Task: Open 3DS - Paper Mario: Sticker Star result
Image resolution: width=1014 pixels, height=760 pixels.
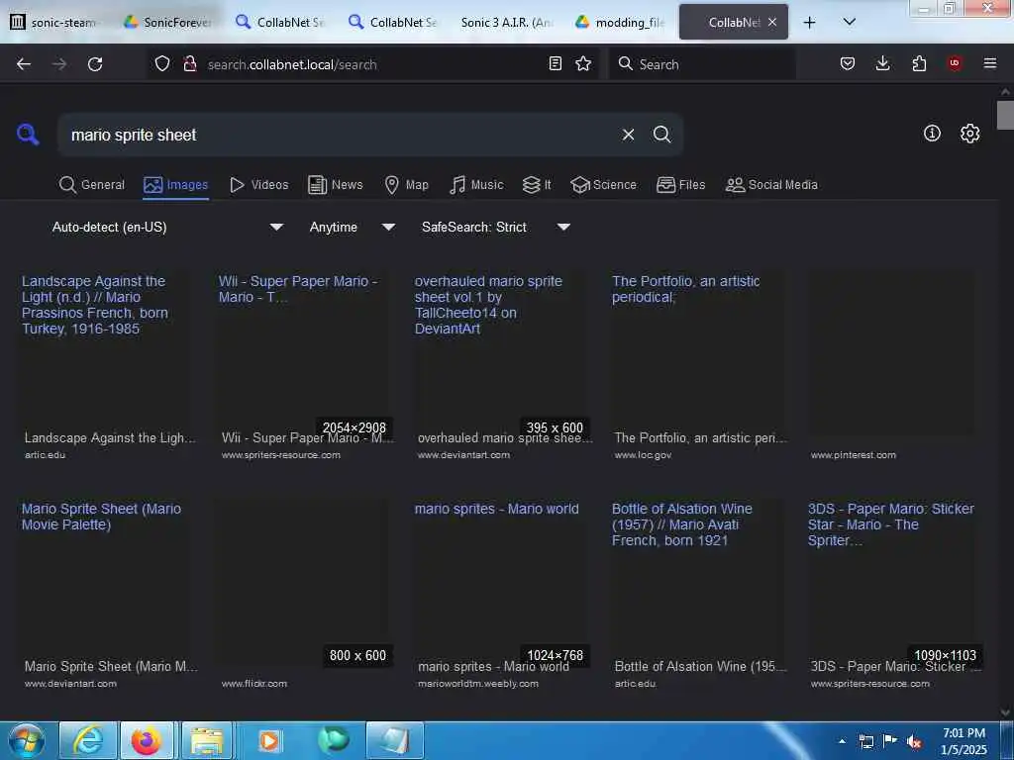Action: pos(895,594)
